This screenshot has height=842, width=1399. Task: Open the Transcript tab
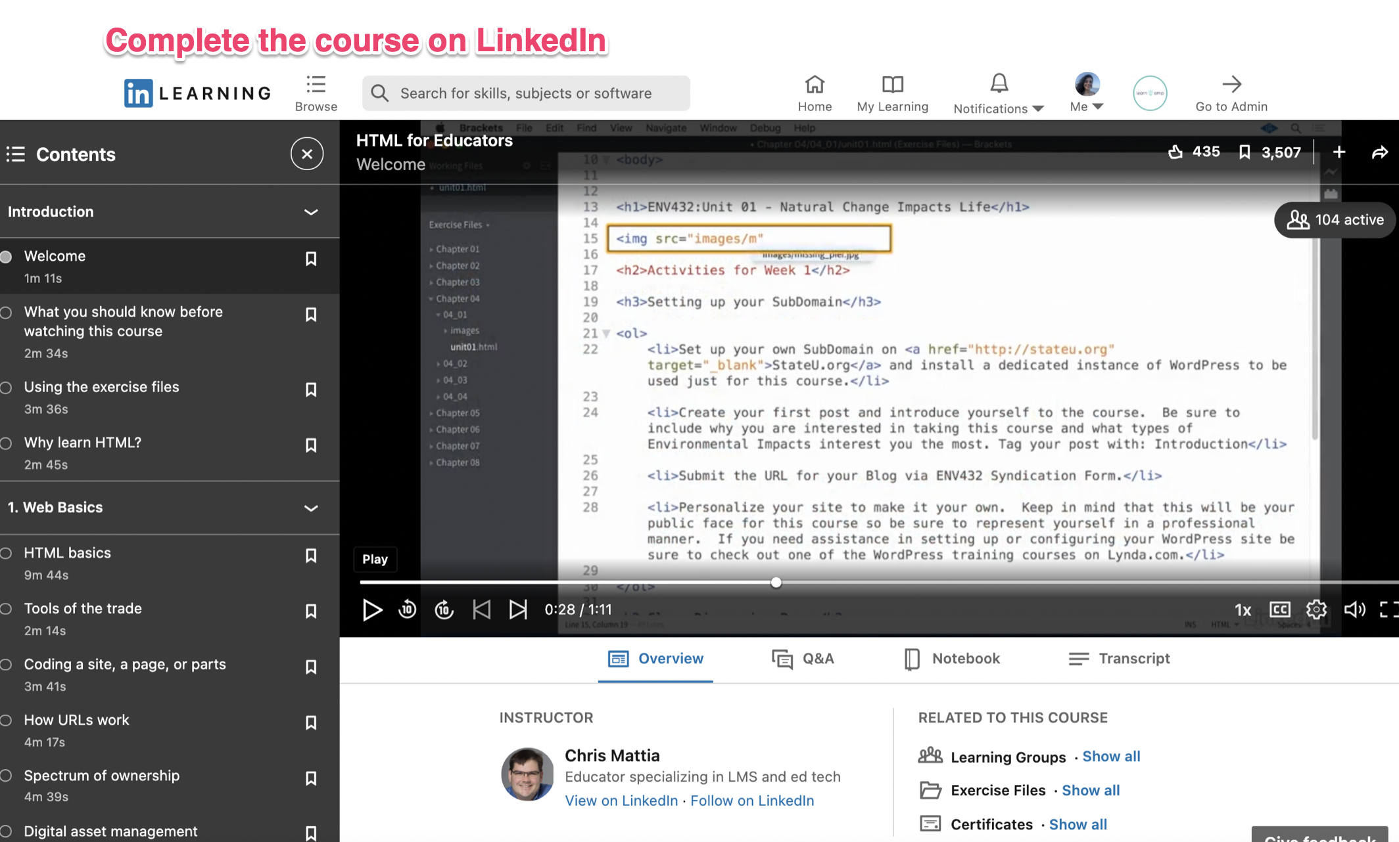point(1120,659)
